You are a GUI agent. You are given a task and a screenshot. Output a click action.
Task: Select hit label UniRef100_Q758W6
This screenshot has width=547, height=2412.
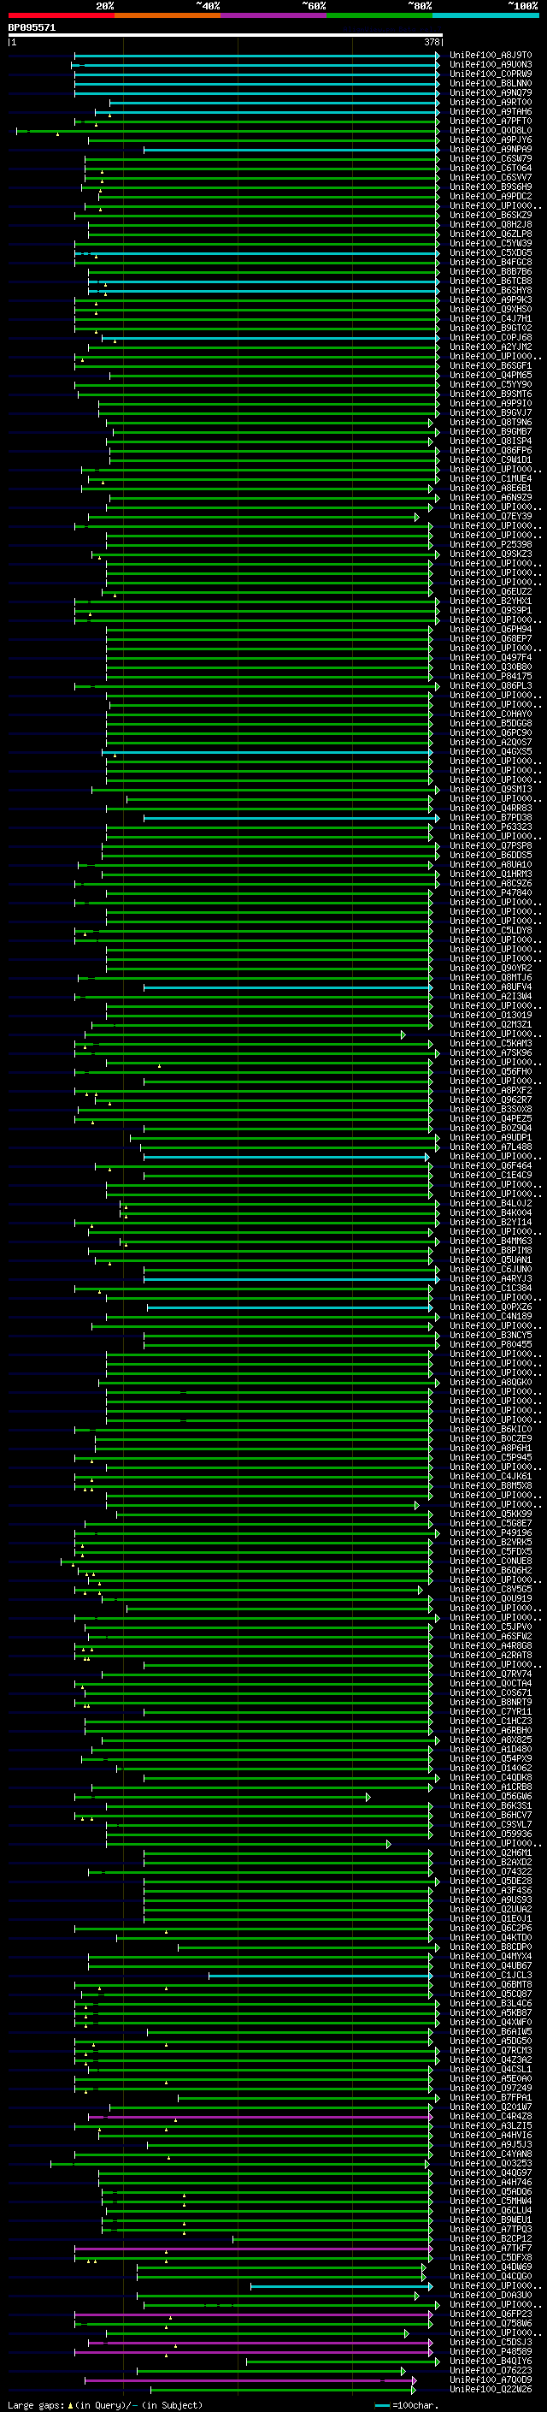coord(491,2323)
